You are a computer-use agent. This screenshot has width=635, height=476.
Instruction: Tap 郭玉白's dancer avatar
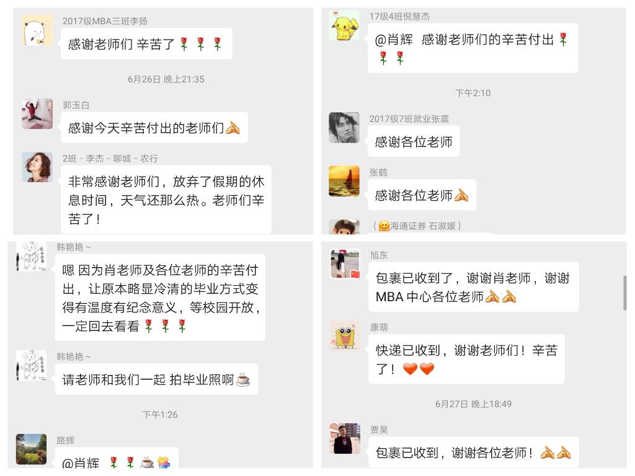37,114
